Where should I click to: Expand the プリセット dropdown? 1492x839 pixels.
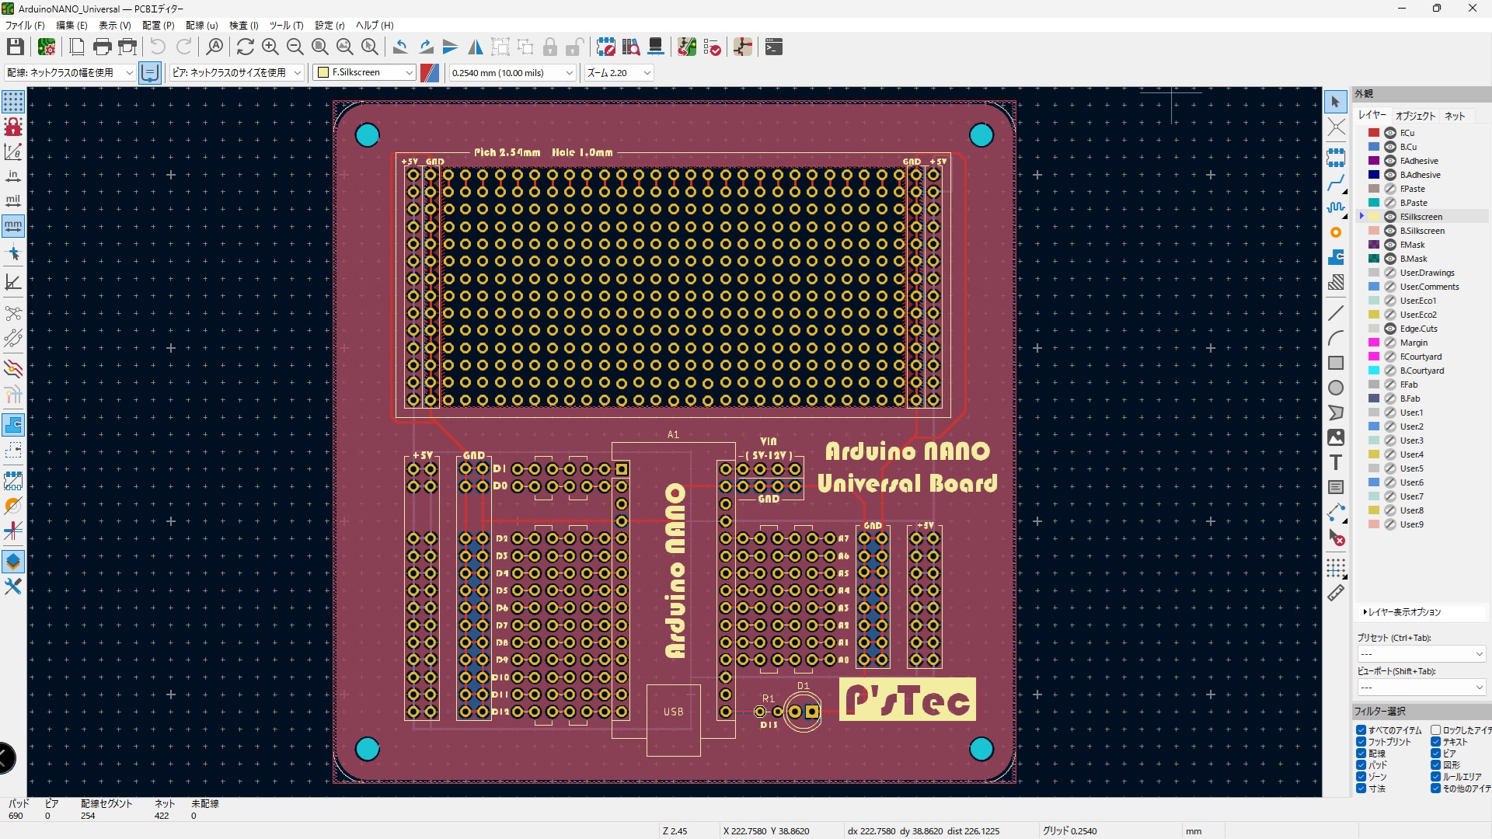1421,654
